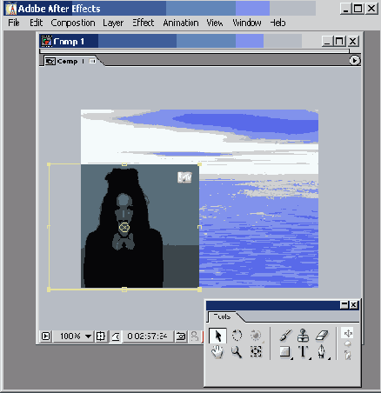Open the Comp 1 panel flyout menu arrow

(x=354, y=60)
